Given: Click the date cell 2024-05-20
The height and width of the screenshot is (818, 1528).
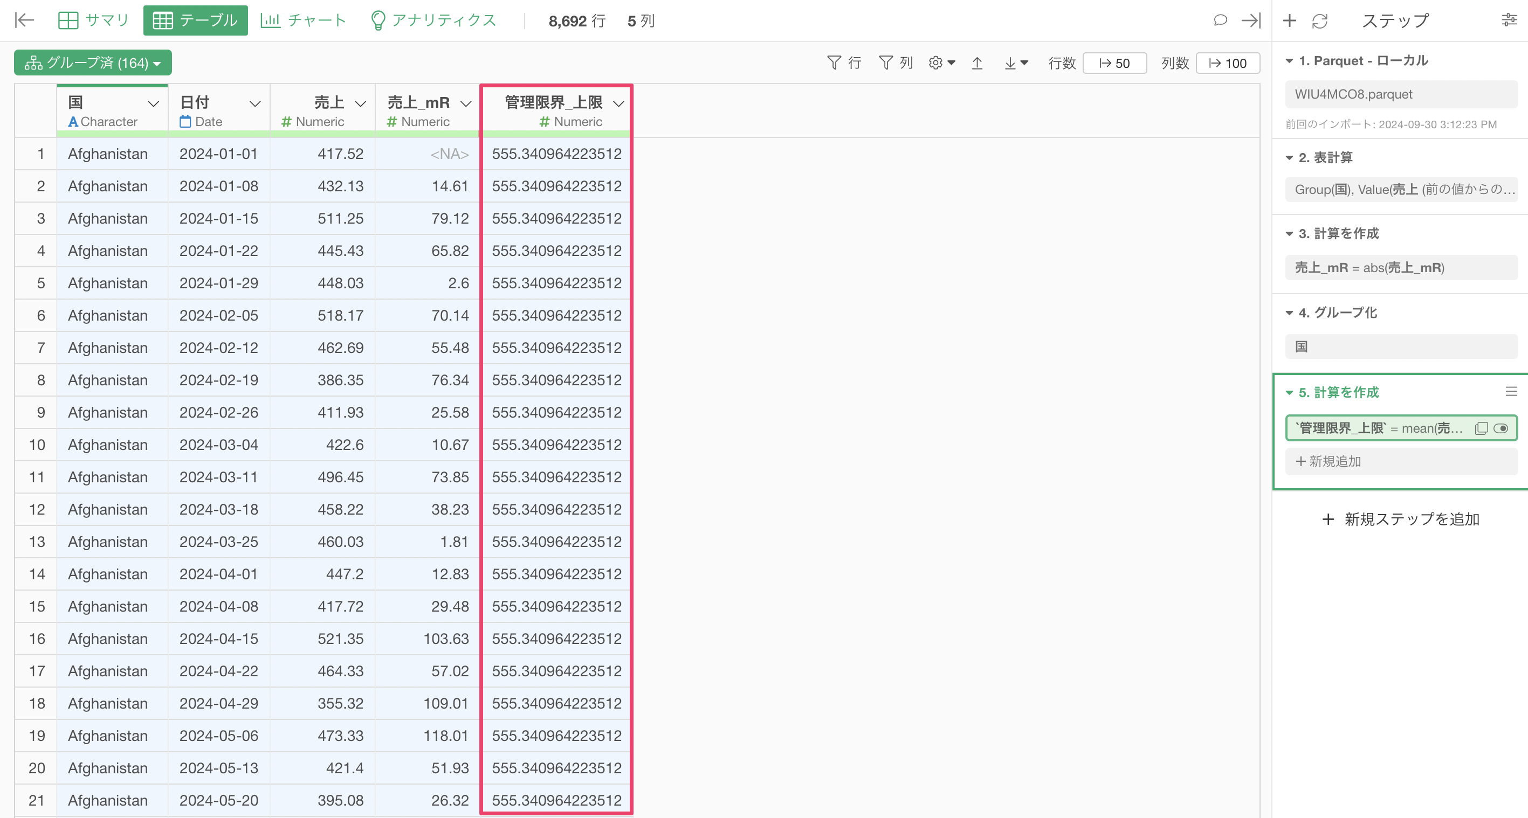Looking at the screenshot, I should coord(219,801).
